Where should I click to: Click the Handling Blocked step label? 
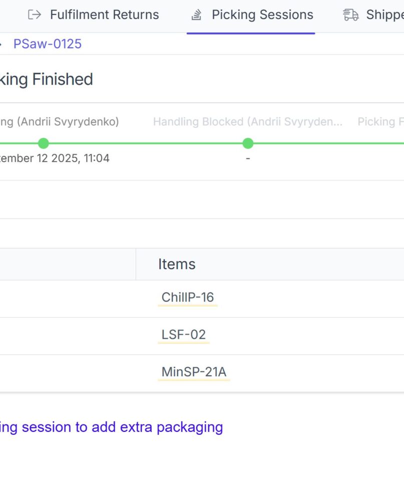pos(248,122)
